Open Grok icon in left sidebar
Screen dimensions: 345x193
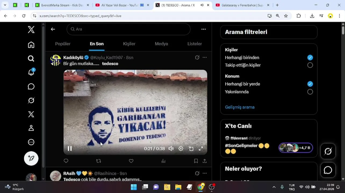[31, 100]
